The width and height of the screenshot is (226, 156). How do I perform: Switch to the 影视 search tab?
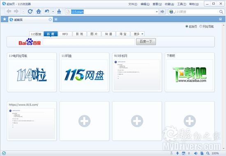coord(80,34)
